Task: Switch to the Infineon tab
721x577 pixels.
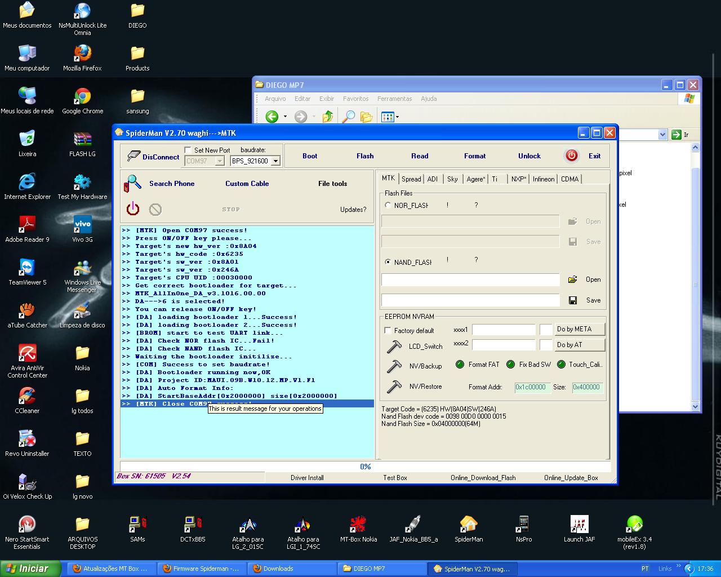Action: [x=544, y=179]
